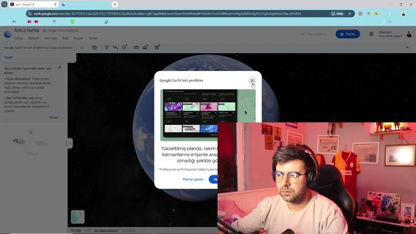Click the first YouTube bookmark icon
The height and width of the screenshot is (234, 416).
pos(29,22)
